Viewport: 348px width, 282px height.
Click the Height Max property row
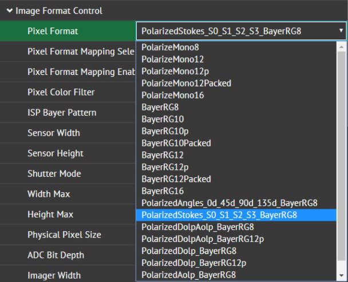(x=68, y=215)
